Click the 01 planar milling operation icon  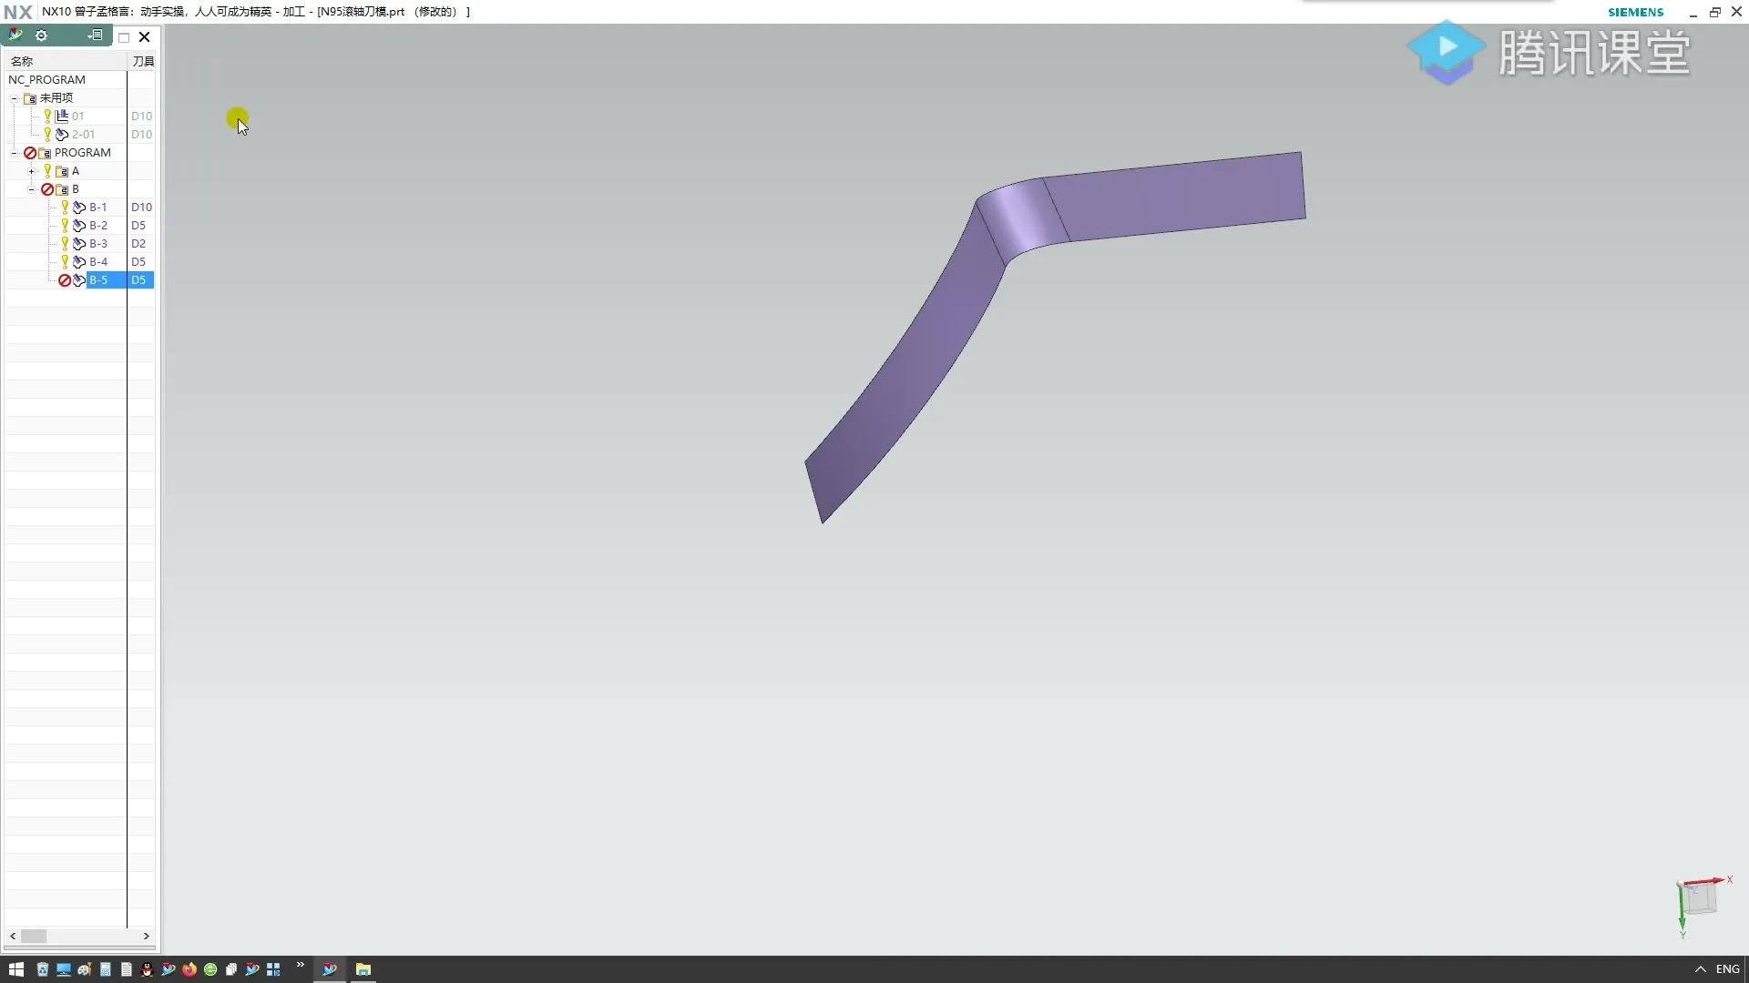coord(62,117)
